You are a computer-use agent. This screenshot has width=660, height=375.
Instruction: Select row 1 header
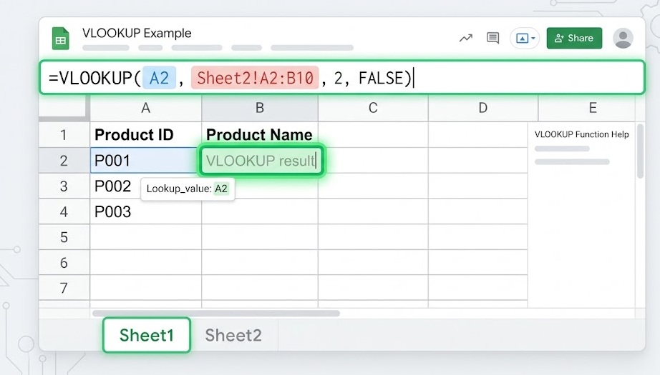click(x=64, y=135)
